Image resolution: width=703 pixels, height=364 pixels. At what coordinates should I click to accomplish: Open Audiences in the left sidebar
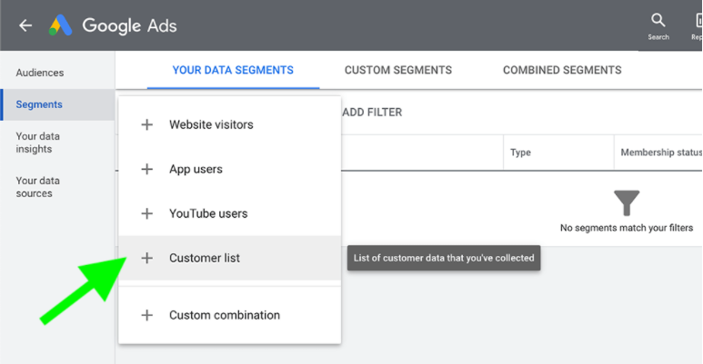40,73
